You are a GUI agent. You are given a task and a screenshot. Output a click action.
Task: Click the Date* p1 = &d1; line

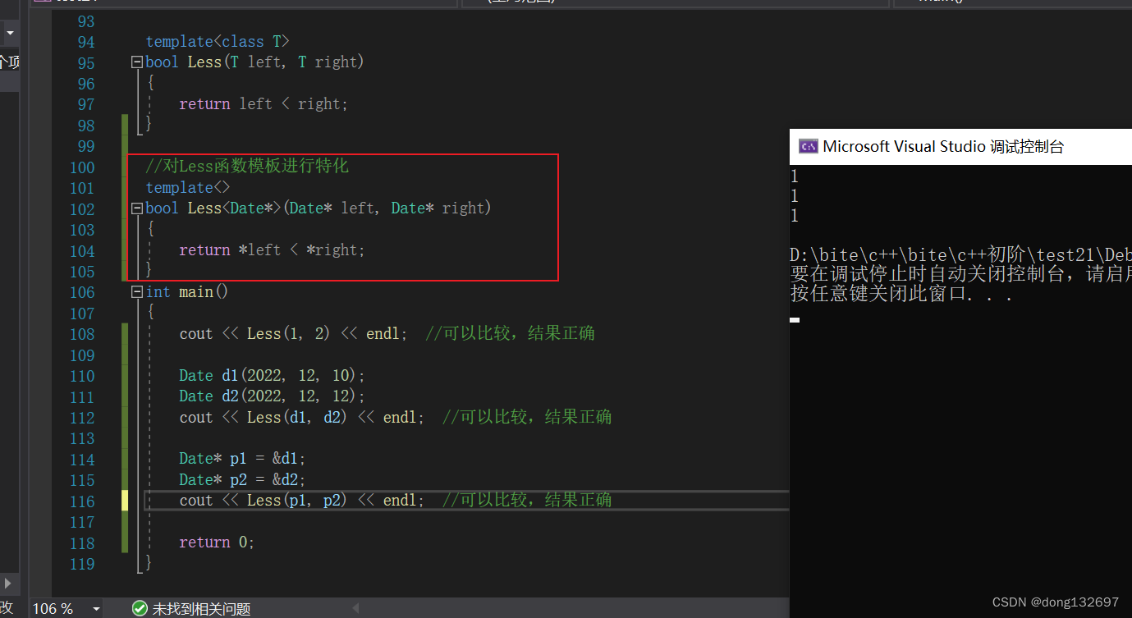[242, 460]
